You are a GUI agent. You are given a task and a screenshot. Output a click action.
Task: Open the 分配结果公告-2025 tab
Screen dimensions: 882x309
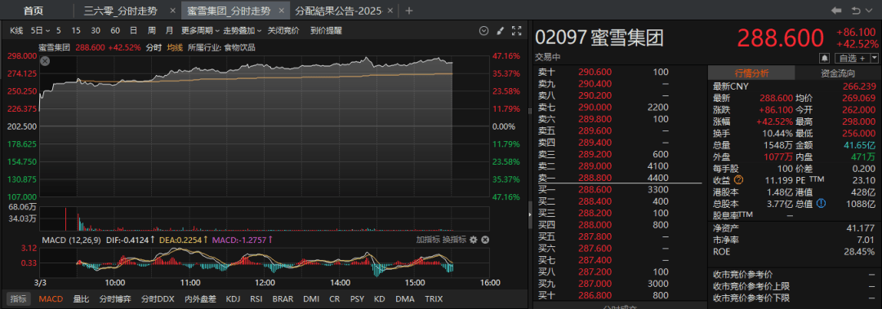pos(339,11)
